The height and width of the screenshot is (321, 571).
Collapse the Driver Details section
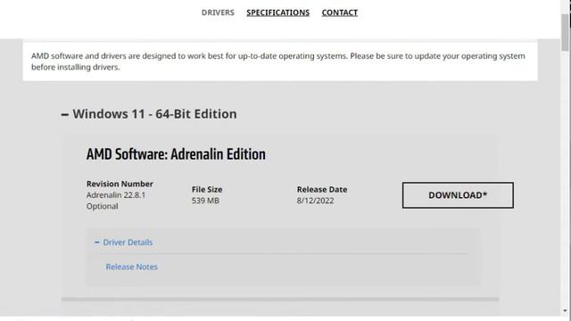point(123,243)
